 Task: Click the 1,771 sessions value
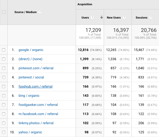140,59
